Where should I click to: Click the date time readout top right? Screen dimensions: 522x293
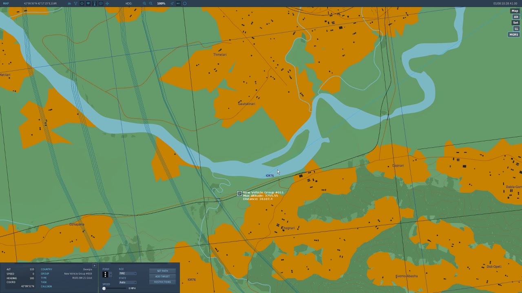click(x=505, y=3)
